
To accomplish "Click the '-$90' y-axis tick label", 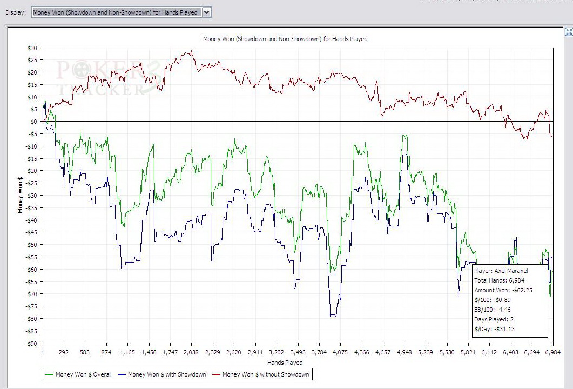I will [x=31, y=343].
